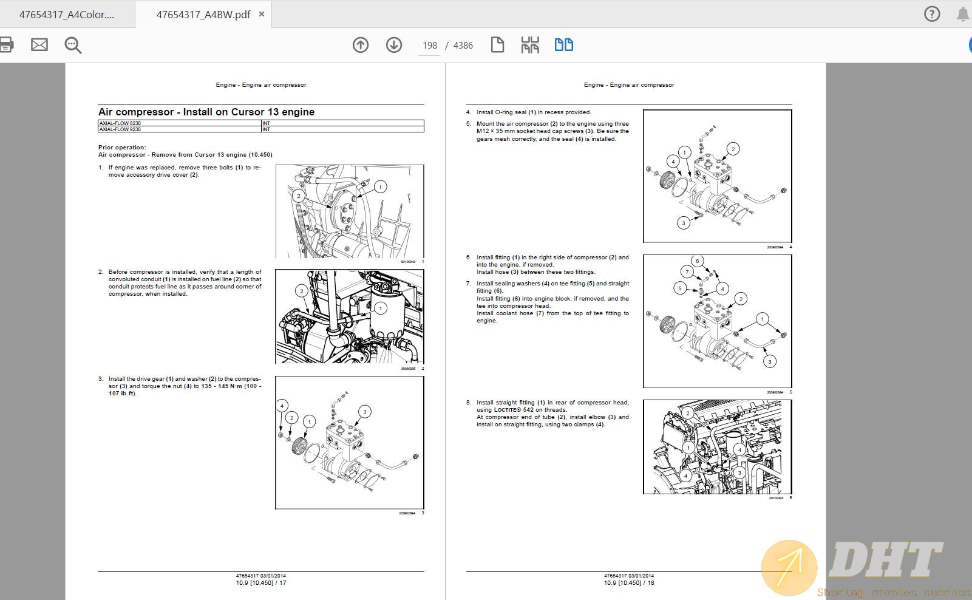Click step 5 mount air compressor text
This screenshot has height=600, width=972.
coord(552,131)
